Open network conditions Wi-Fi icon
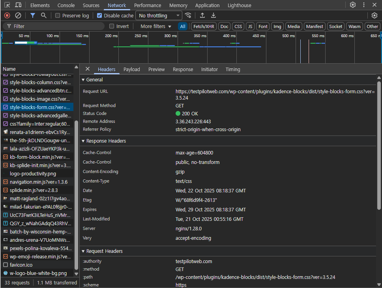 [188, 15]
